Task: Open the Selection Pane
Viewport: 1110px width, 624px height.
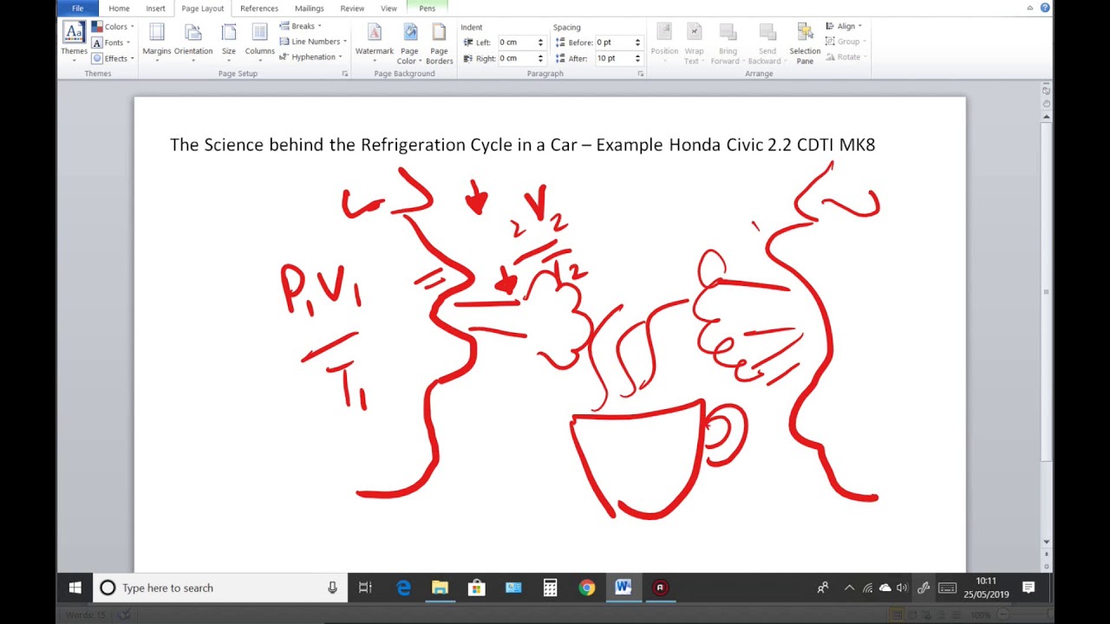Action: (805, 43)
